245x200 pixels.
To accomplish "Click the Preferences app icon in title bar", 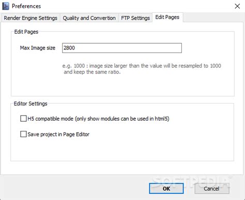I will tap(6, 6).
